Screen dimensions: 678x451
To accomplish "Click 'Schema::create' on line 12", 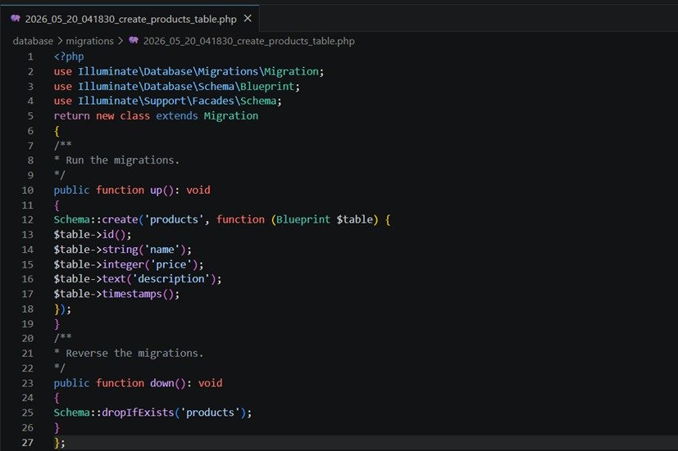I will 96,219.
